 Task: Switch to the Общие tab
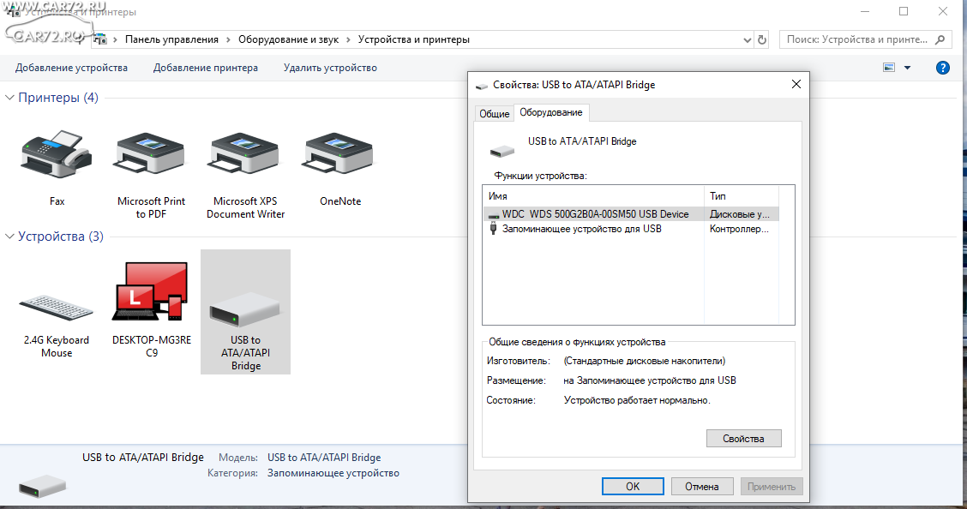click(x=495, y=113)
